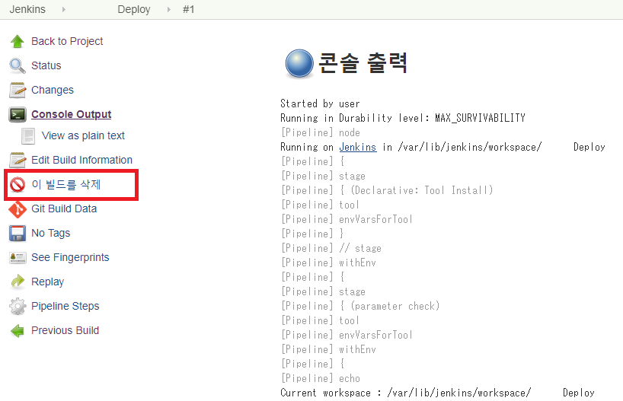Screen dimensions: 623x401
Task: Open the Status page link
Action: 46,65
